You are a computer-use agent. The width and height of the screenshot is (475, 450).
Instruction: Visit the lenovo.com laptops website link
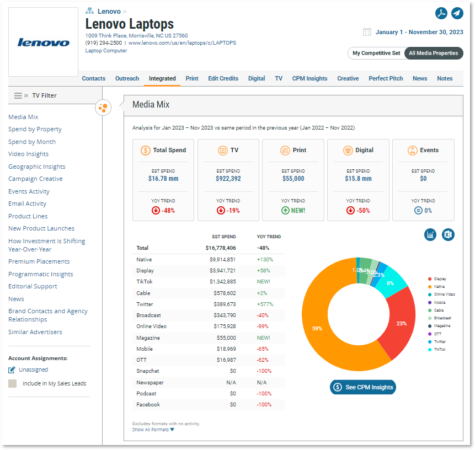tap(183, 43)
